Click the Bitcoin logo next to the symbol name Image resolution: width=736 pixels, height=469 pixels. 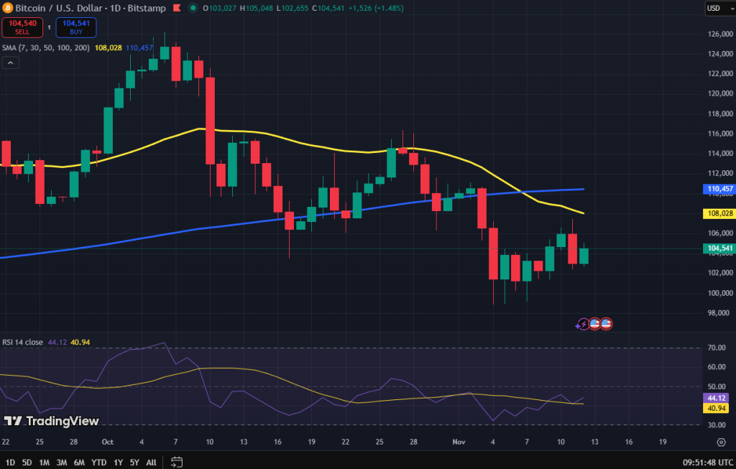[x=8, y=9]
